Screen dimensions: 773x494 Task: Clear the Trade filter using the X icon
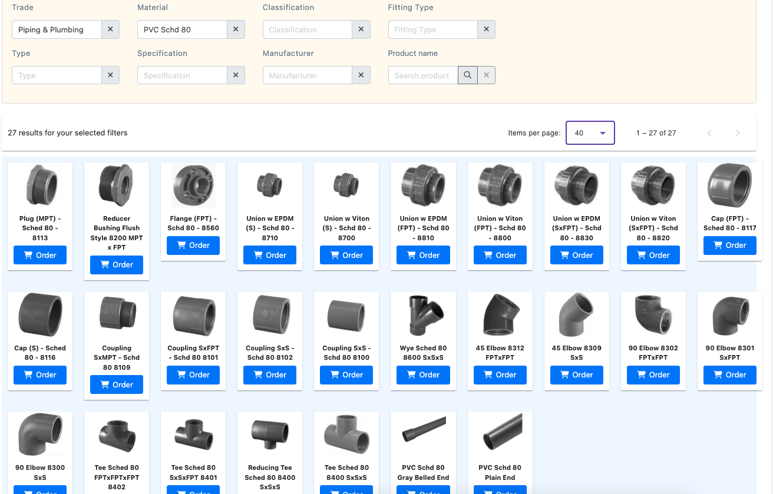(110, 29)
